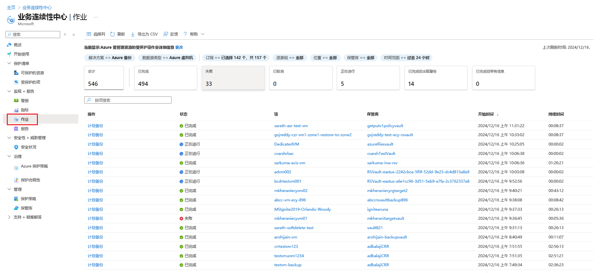Collapse the 安全性 + 威胁管理 section
Screen dimensions: 603x273
(9, 138)
